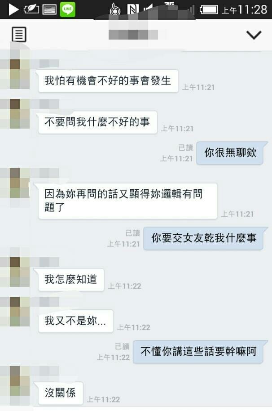Select message 沒關係
Viewport: 272px width, 411px height.
(x=61, y=393)
